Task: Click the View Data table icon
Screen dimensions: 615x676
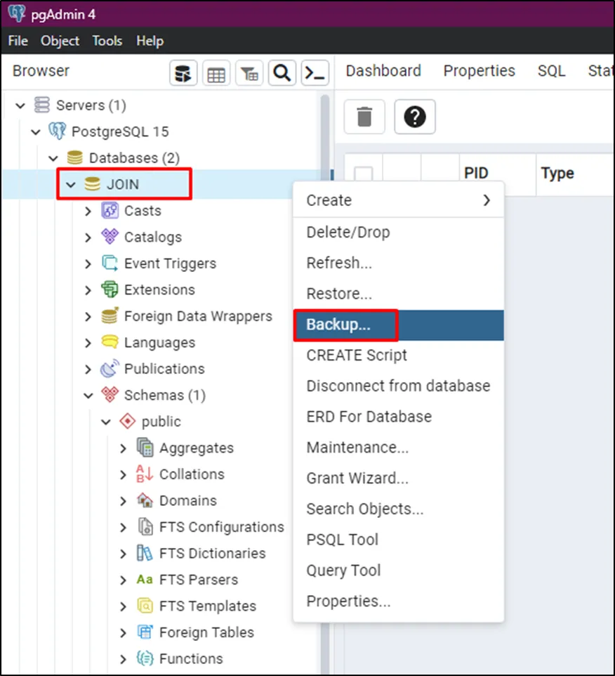Action: pos(216,73)
